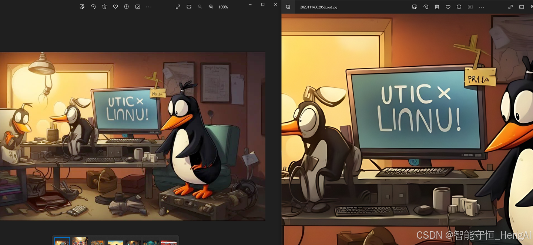Zoom in on the left Photos window
Viewport: 533px width, 245px height.
(x=211, y=7)
